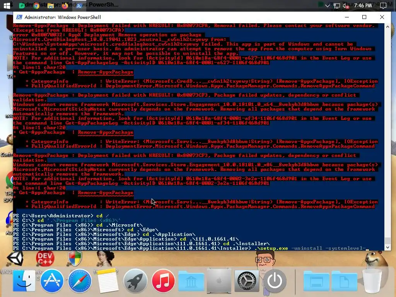Screen dimensions: 396x297
Task: Open the Action Center notifications icon
Action: (x=383, y=5)
